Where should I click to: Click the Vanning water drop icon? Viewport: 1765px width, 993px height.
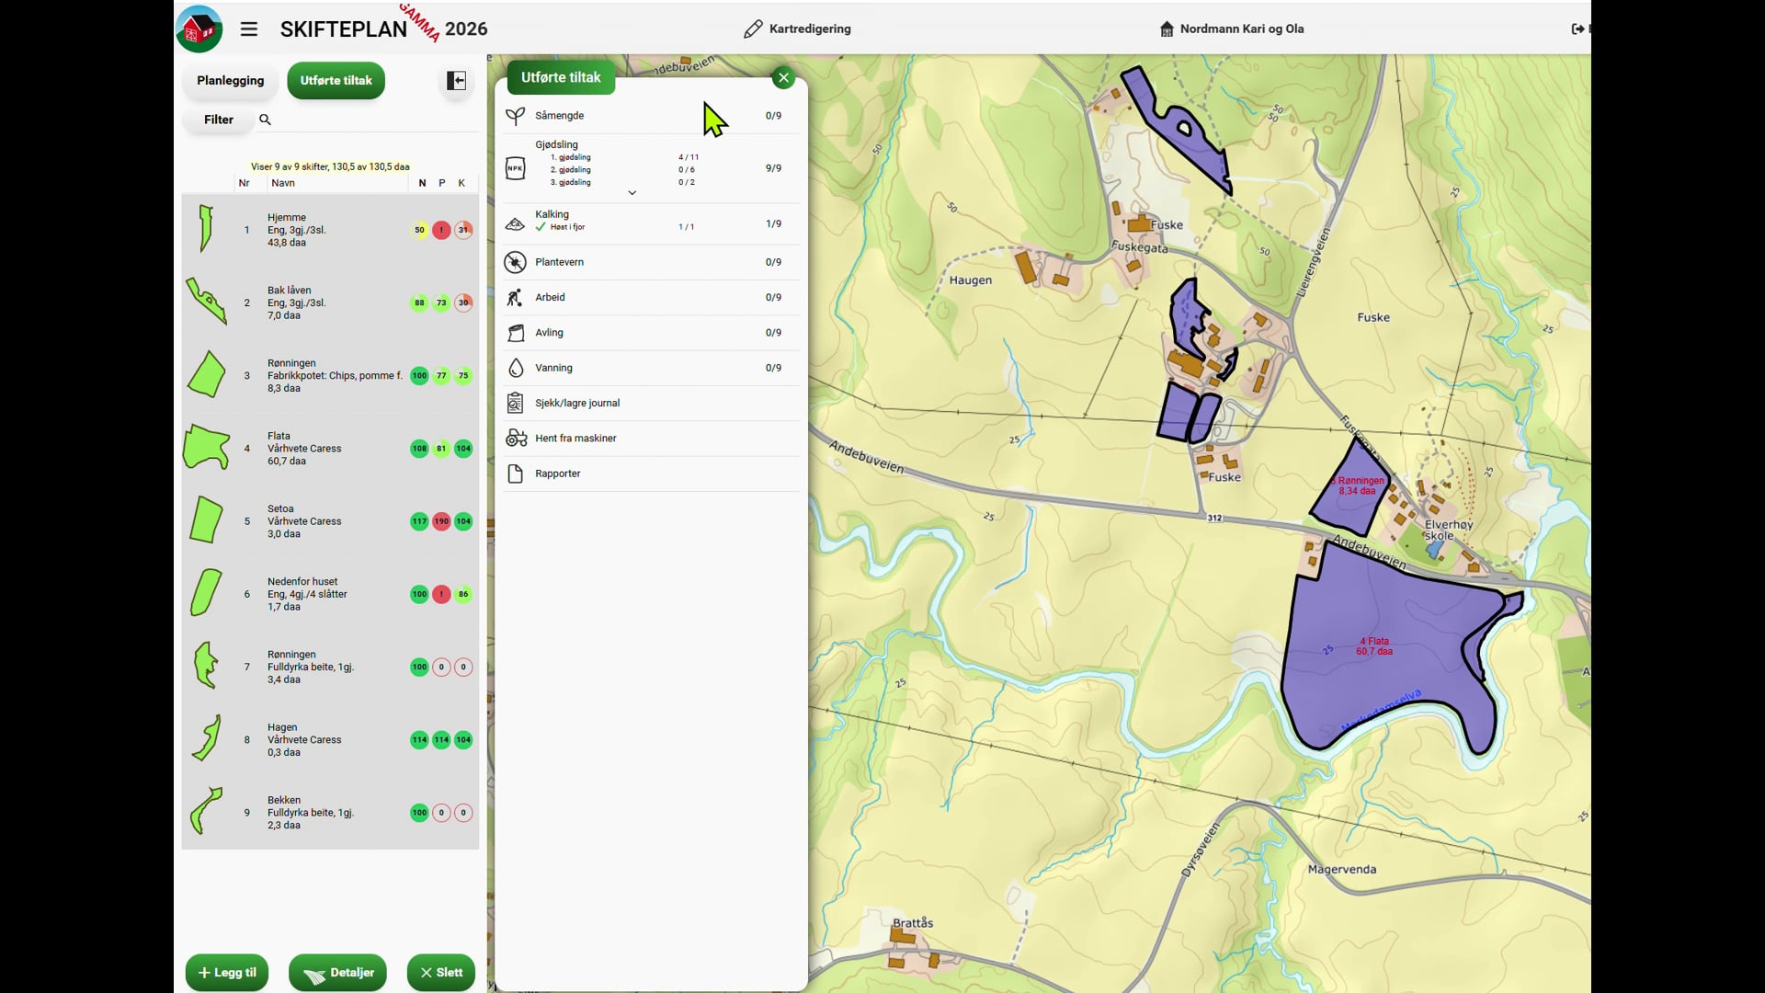click(x=516, y=368)
